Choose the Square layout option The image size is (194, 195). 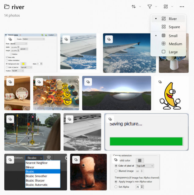click(x=168, y=27)
